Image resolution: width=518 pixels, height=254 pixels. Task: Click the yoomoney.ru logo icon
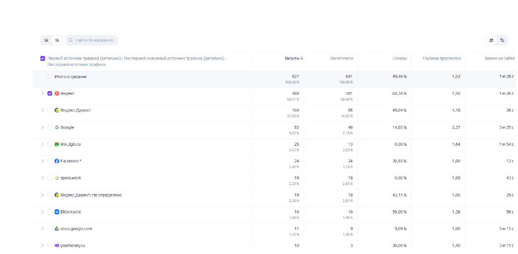click(x=57, y=246)
